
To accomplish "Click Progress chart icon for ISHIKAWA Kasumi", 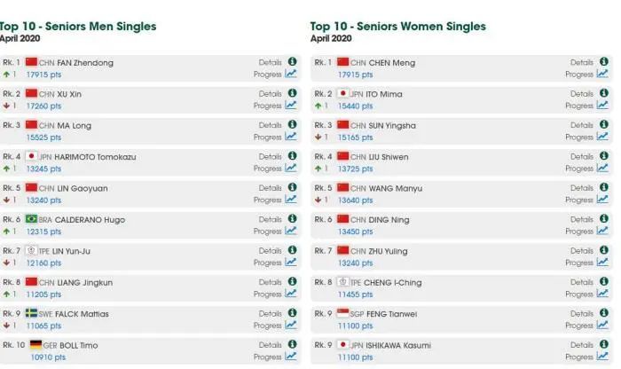I will [602, 356].
